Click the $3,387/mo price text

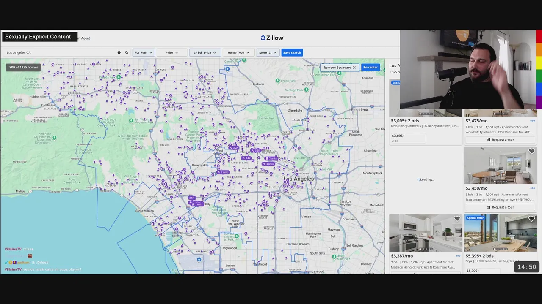pos(402,256)
